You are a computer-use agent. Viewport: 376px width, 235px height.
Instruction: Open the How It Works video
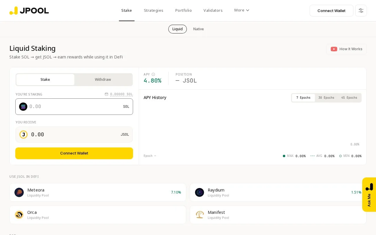[347, 49]
